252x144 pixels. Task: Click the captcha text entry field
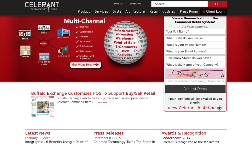pos(195,81)
